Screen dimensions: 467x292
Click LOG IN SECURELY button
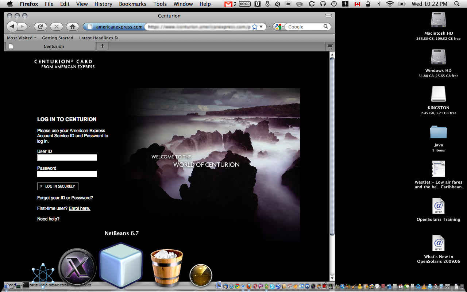coord(58,186)
